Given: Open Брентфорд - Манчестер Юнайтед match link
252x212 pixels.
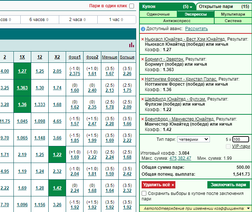Looking at the screenshot, I should point(180,119).
